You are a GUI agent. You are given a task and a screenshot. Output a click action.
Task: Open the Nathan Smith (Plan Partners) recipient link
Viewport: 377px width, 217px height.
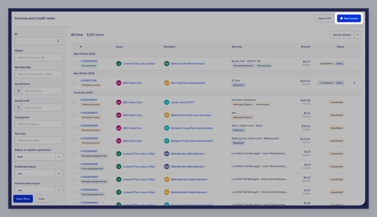(x=188, y=64)
